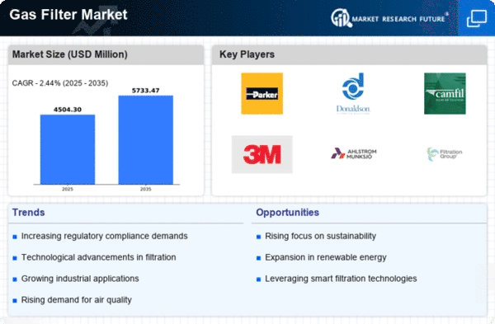Click the 2035 blue bar in chart
Image resolution: width=495 pixels, height=324 pixels.
point(146,140)
